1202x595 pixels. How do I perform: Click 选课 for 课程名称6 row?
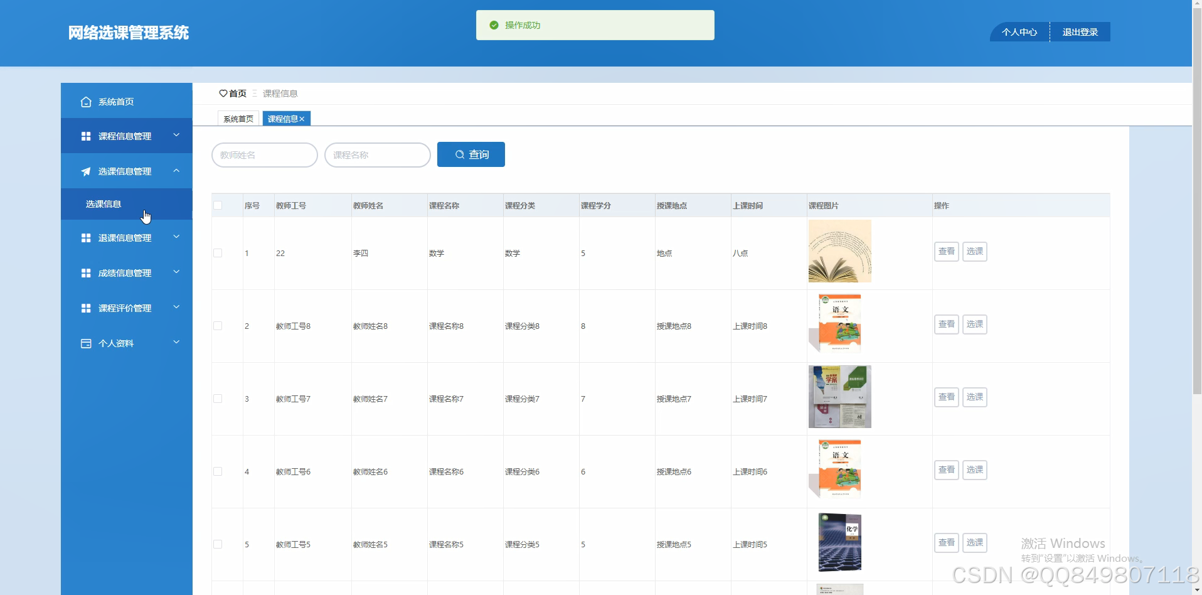coord(975,470)
